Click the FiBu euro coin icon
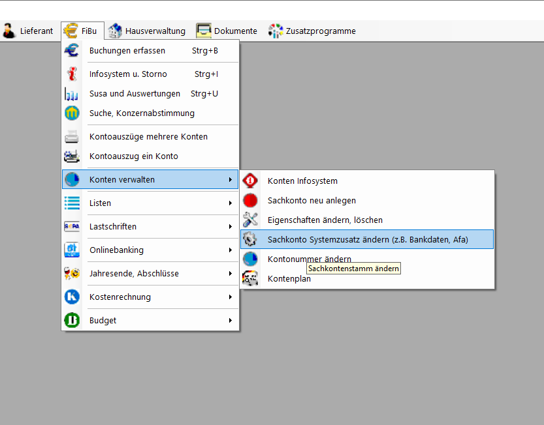 (71, 31)
